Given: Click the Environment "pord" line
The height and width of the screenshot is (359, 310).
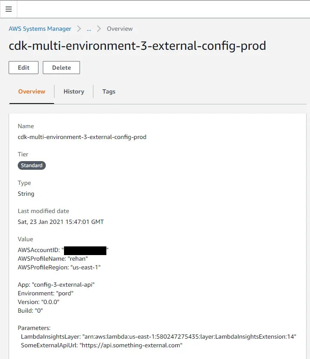Looking at the screenshot, I should (x=45, y=293).
